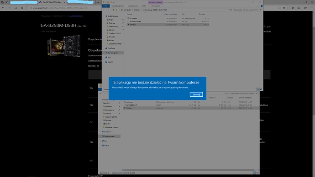The width and height of the screenshot is (315, 177).
Task: Select Ten komputer in lower Explorer sidebar
Action: [x=109, y=136]
